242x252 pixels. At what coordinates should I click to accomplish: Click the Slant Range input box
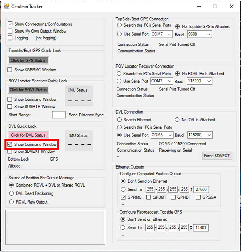(x=59, y=115)
